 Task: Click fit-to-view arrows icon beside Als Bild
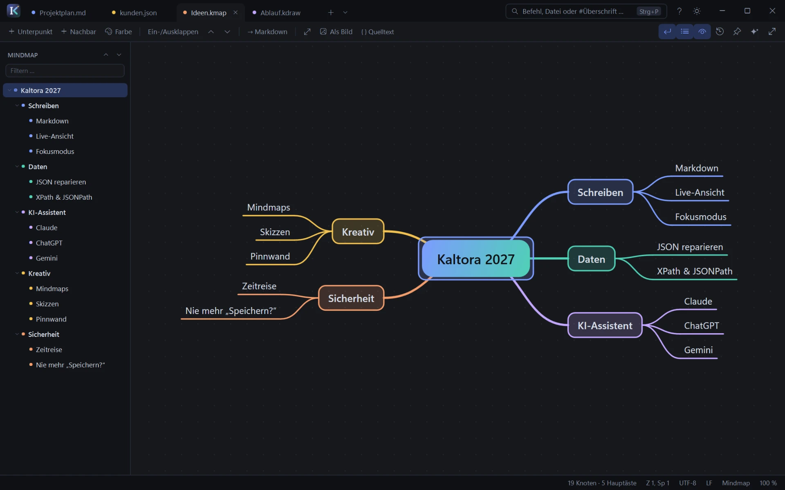click(307, 32)
